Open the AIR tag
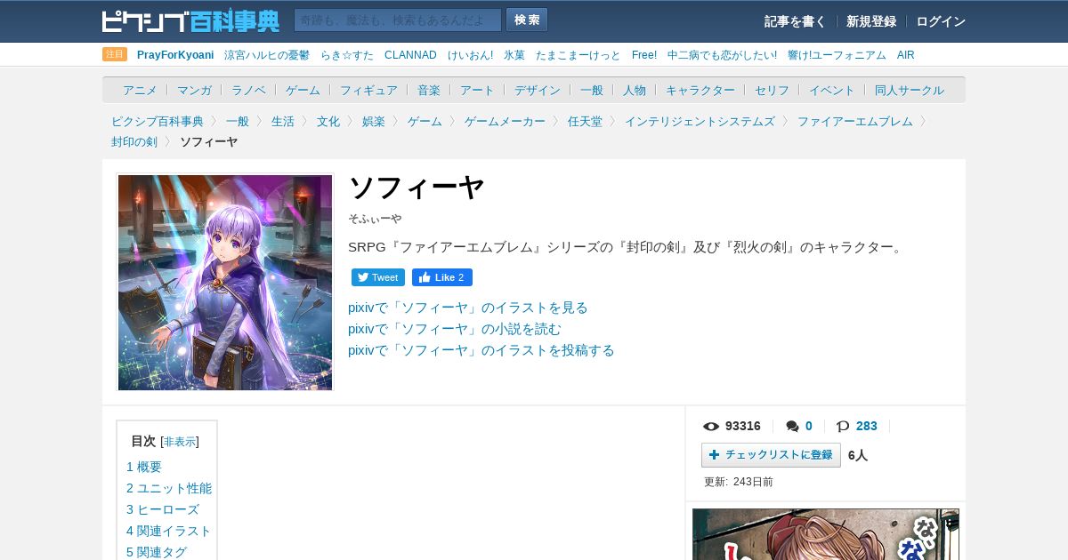1068x560 pixels. (906, 55)
